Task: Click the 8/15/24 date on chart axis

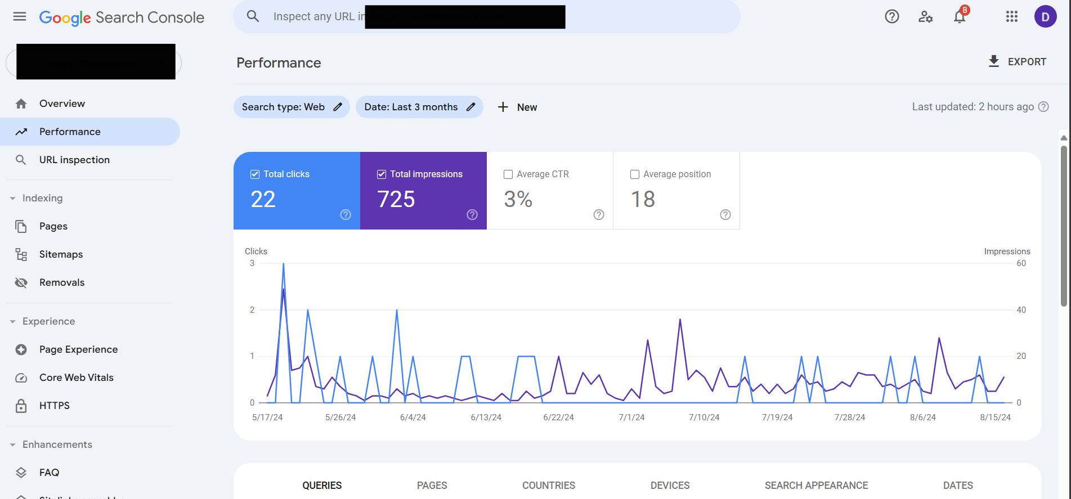Action: (x=996, y=417)
